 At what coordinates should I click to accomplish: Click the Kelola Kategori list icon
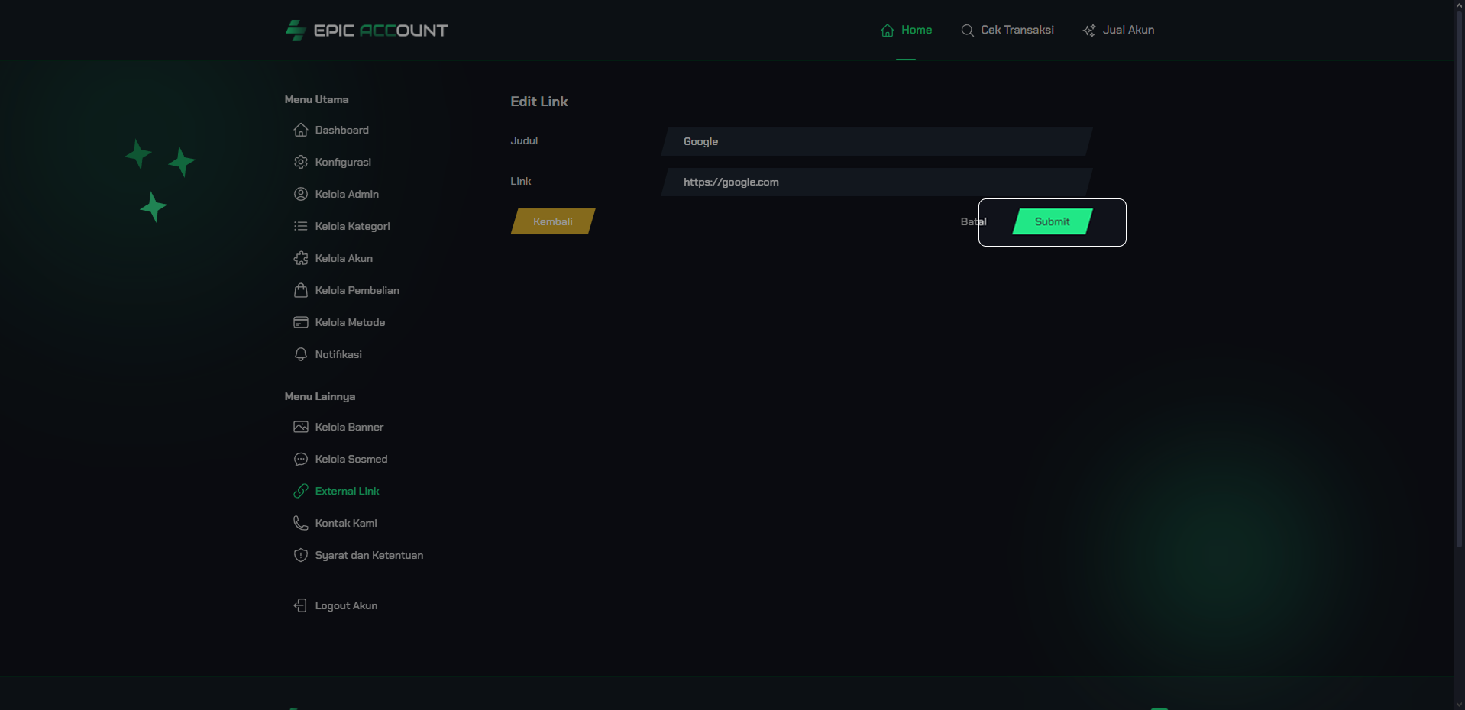[301, 226]
